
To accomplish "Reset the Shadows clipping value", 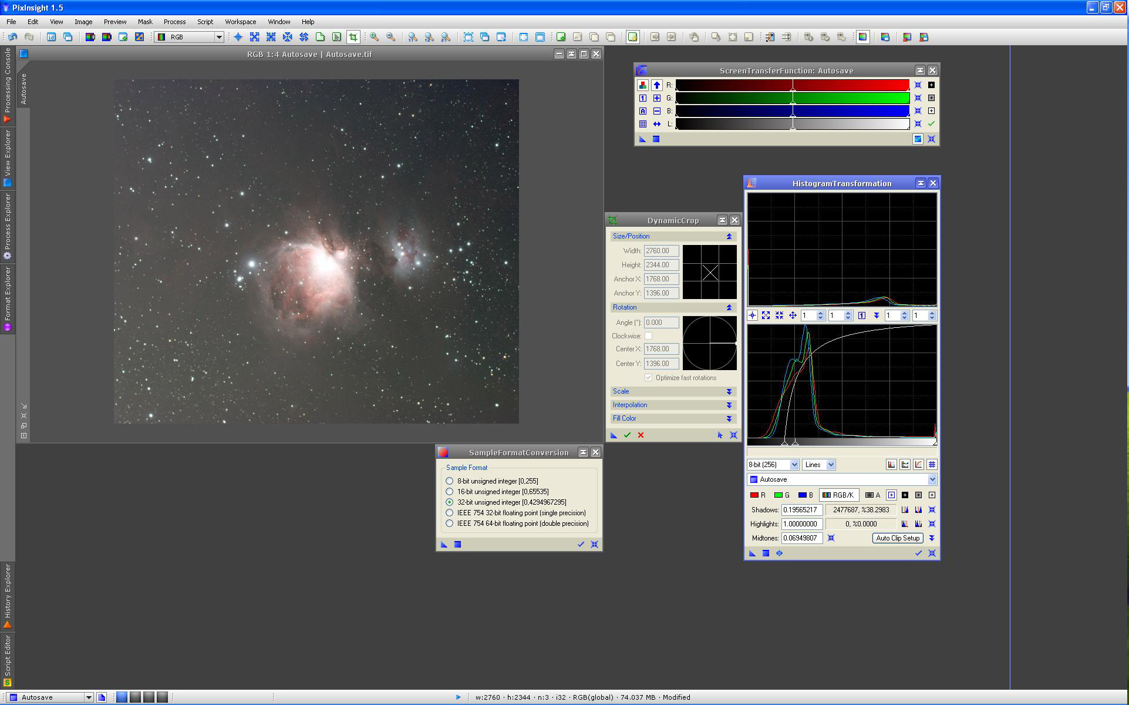I will pos(932,510).
